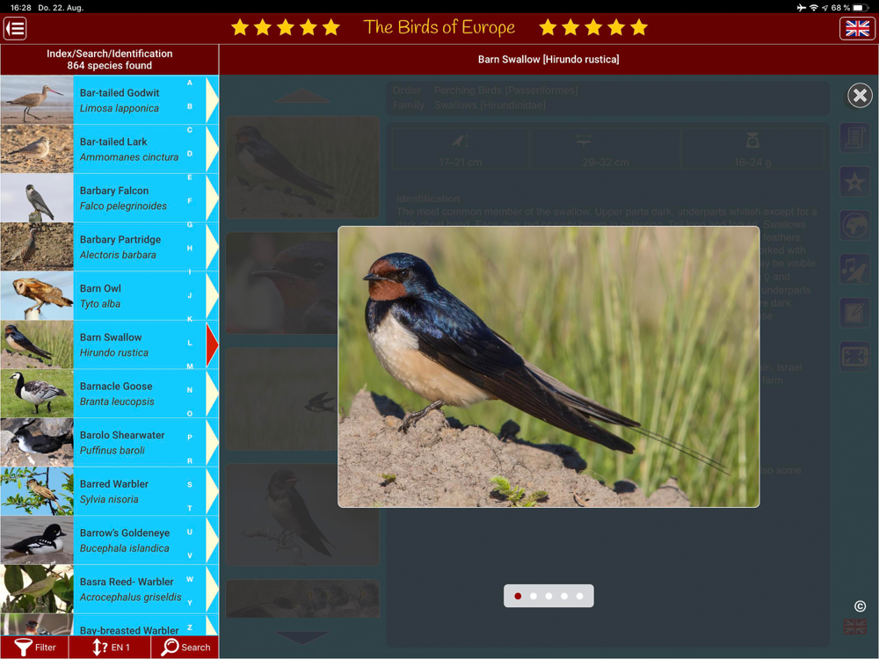Select the fifth photo page dot
The width and height of the screenshot is (879, 659).
click(579, 597)
